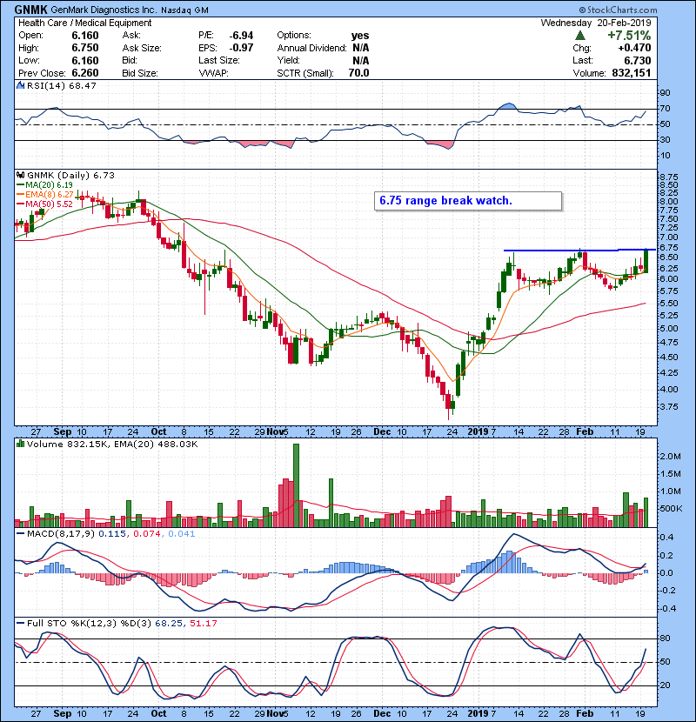
Task: Click the P/E value -6.94
Action: click(241, 36)
